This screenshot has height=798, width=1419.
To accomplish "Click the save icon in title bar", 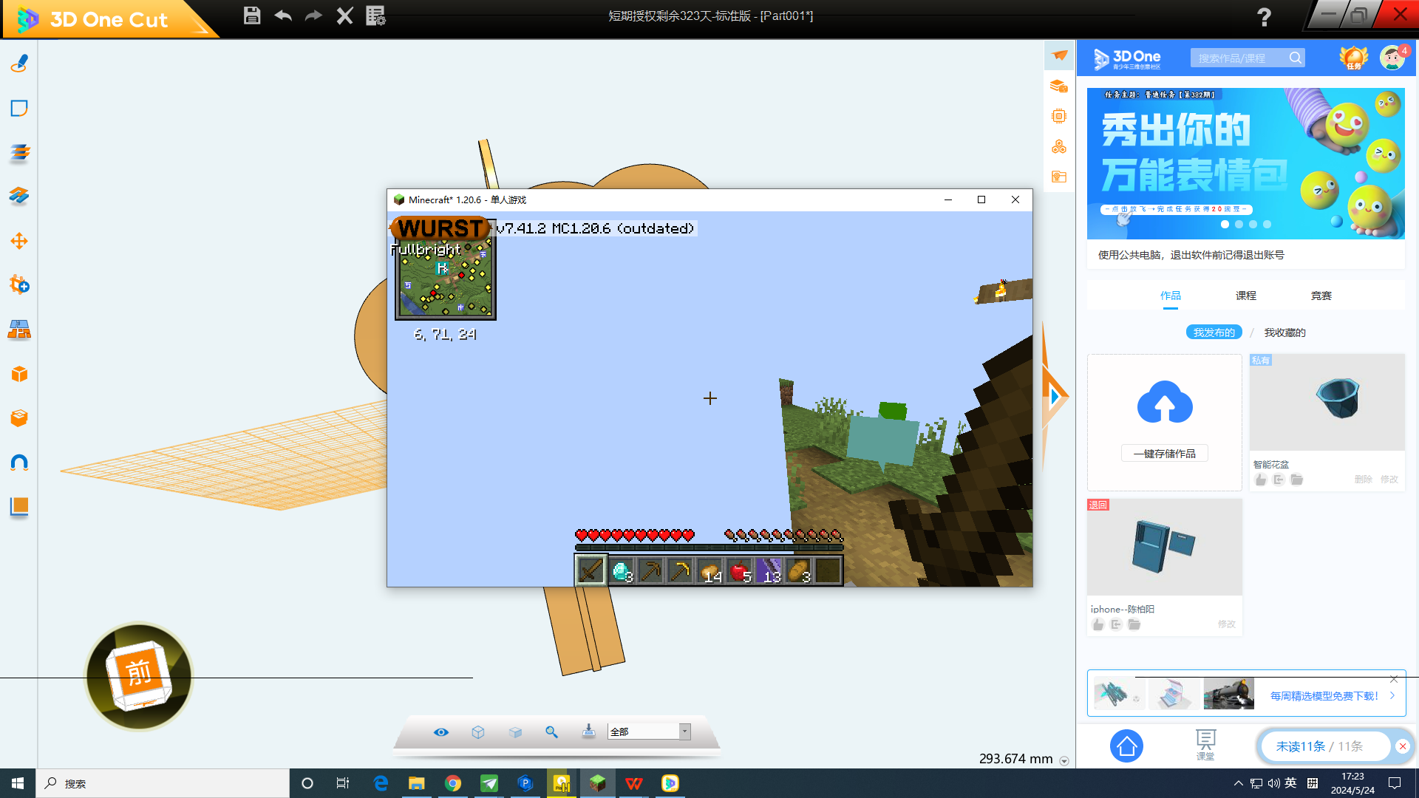I will pyautogui.click(x=252, y=16).
